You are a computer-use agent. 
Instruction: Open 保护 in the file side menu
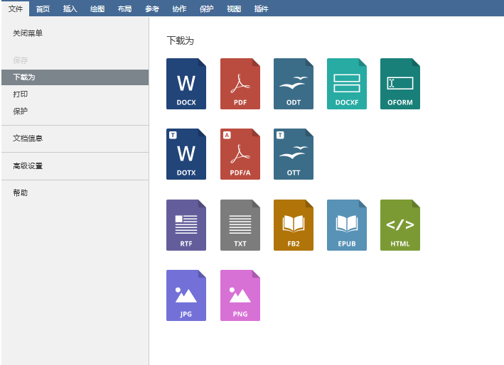[x=75, y=111]
